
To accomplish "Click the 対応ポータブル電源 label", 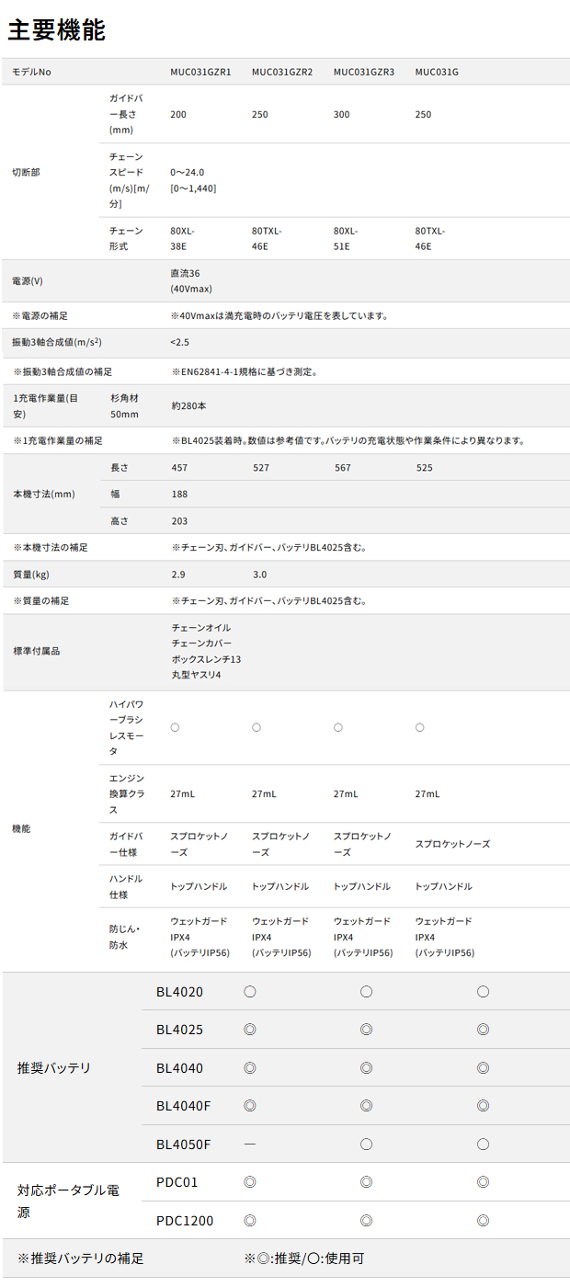I will coord(68,1201).
